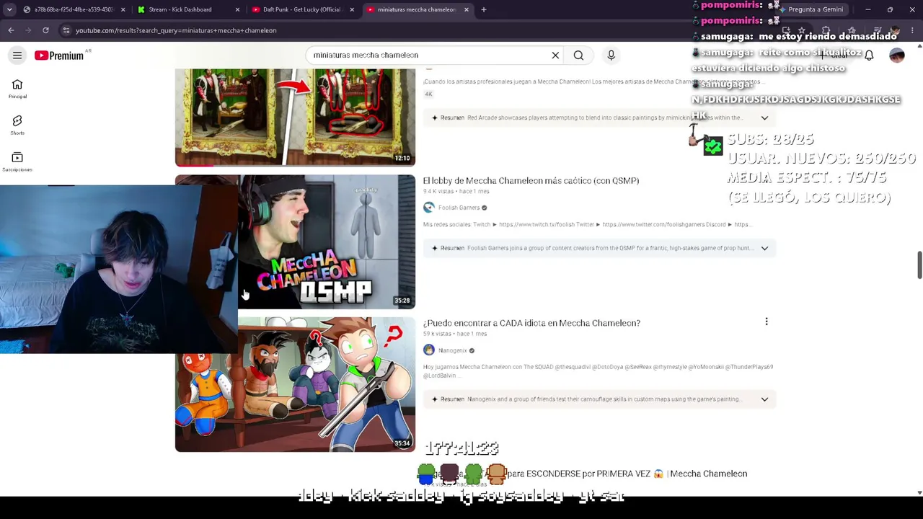
Task: Start voice search with the microphone
Action: click(611, 56)
